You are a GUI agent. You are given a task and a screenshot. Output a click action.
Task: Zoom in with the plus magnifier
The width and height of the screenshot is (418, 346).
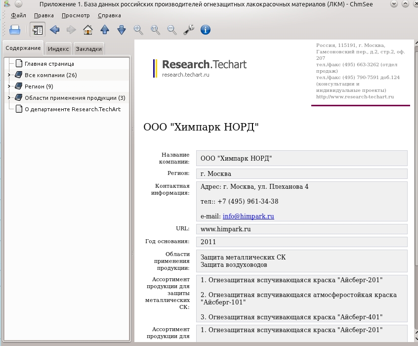(x=138, y=30)
